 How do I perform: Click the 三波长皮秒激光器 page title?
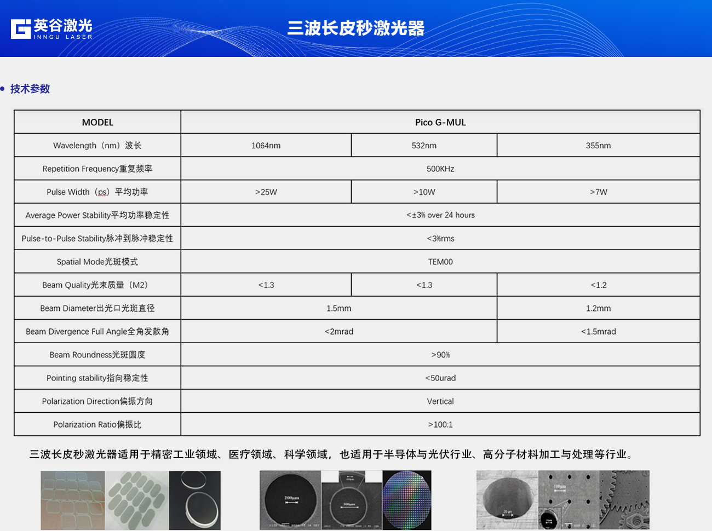coord(355,28)
